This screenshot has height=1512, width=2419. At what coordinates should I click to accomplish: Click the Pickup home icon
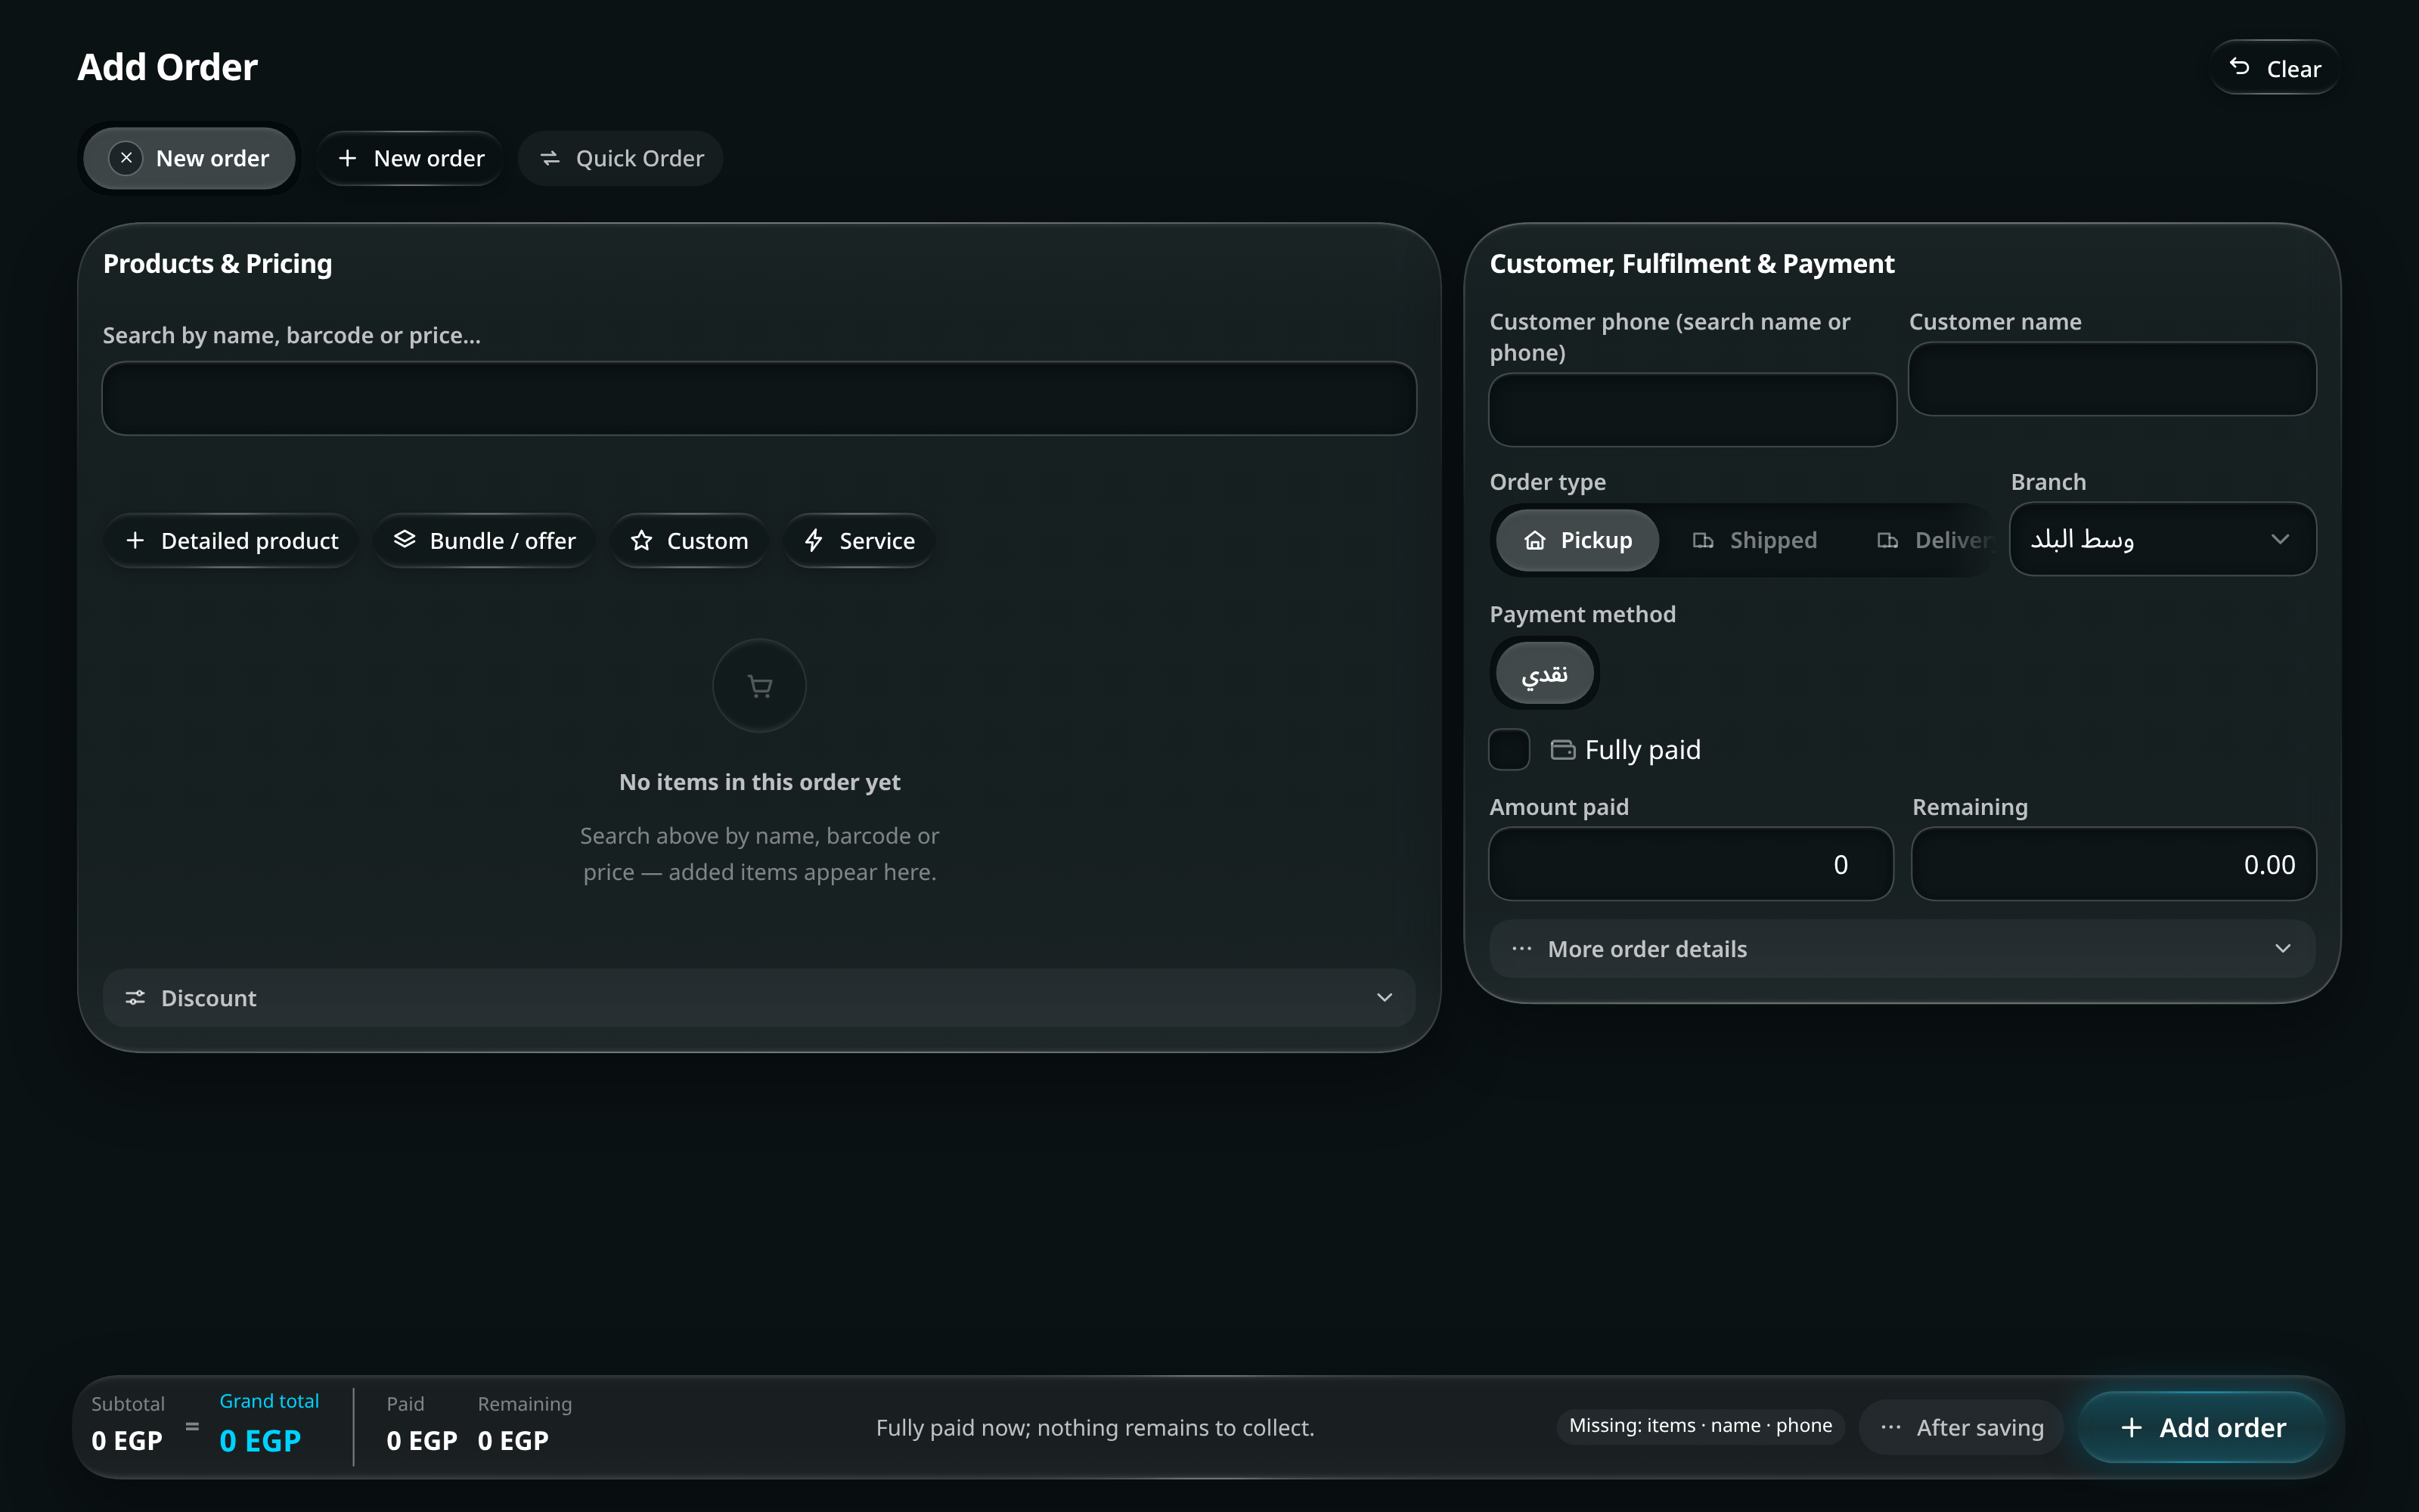1535,541
